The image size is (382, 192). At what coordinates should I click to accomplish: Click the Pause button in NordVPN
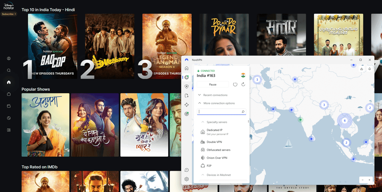(x=213, y=84)
